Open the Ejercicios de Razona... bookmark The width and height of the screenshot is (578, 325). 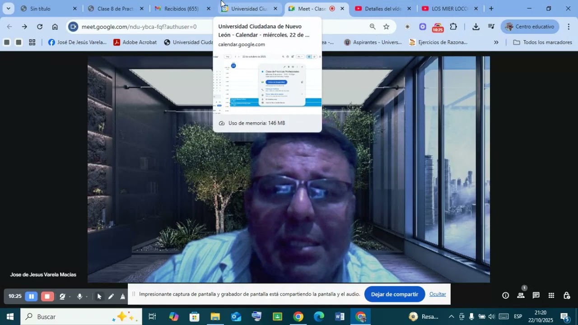pos(438,42)
